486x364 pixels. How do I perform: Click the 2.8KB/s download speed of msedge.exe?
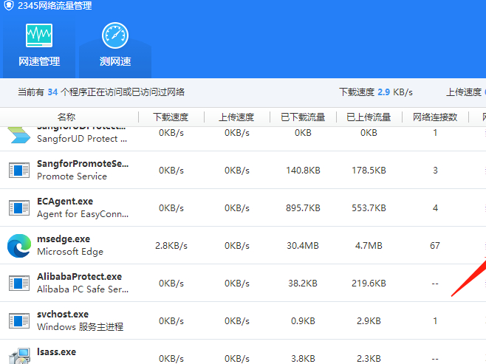171,246
